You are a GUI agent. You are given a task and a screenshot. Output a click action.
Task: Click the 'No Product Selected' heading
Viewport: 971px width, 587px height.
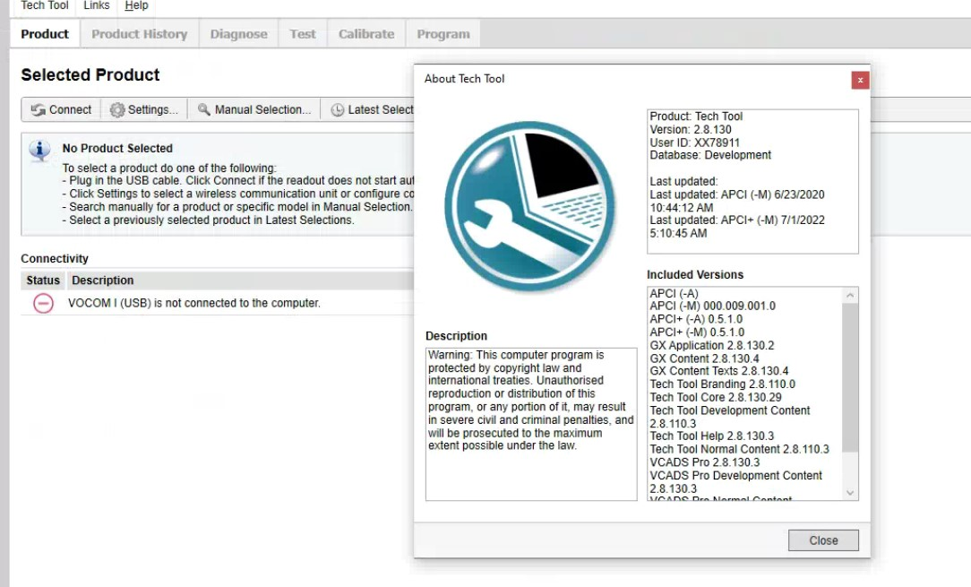117,149
